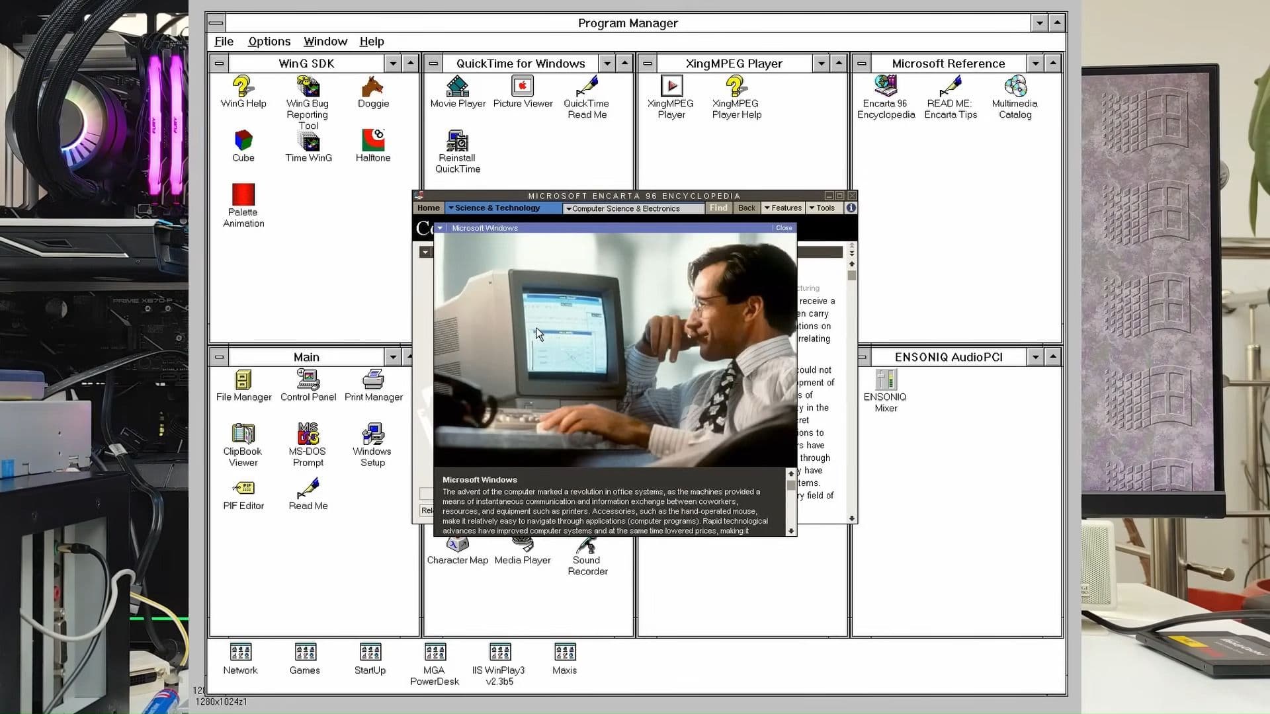The width and height of the screenshot is (1270, 714).
Task: Open the Window menu in Program Manager
Action: 325,41
